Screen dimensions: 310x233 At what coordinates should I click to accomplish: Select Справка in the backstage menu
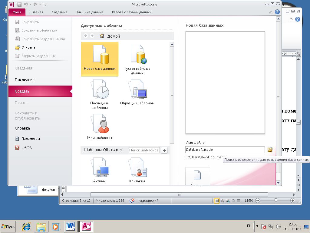click(22, 128)
